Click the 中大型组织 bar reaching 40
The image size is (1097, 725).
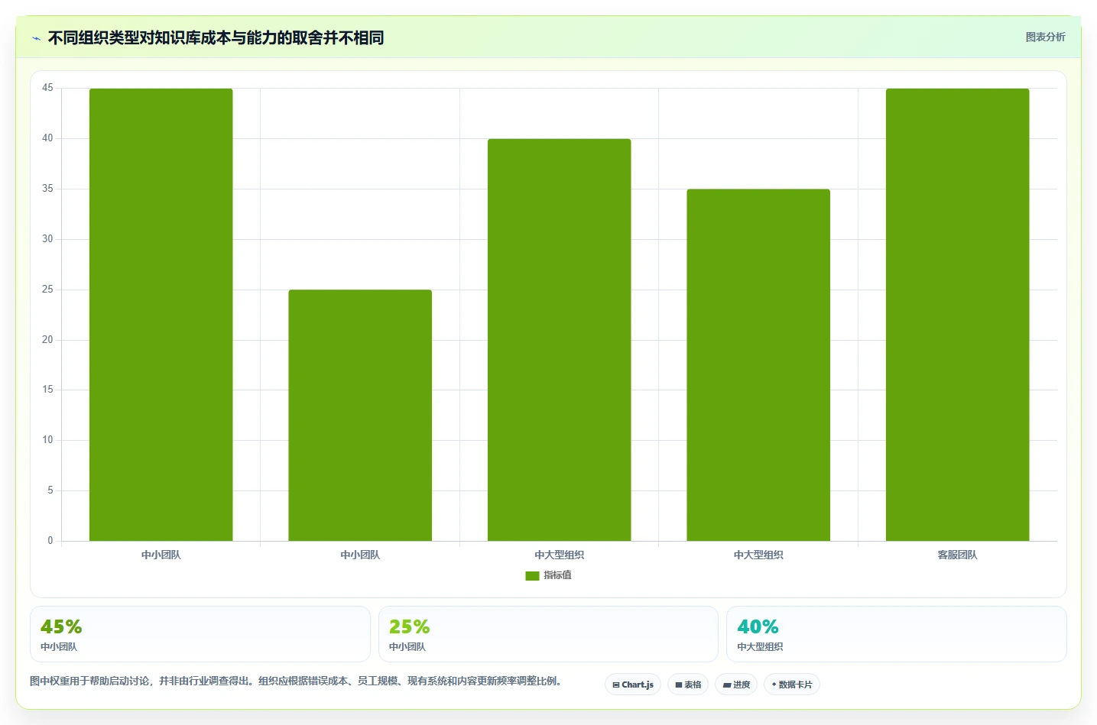(560, 340)
